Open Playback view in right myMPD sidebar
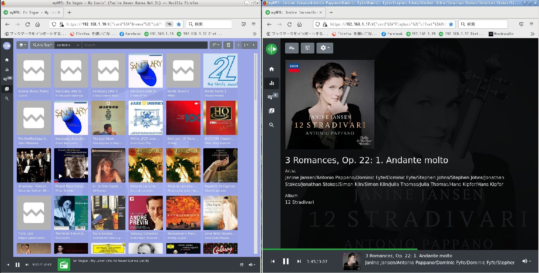539x273 pixels. (x=271, y=83)
